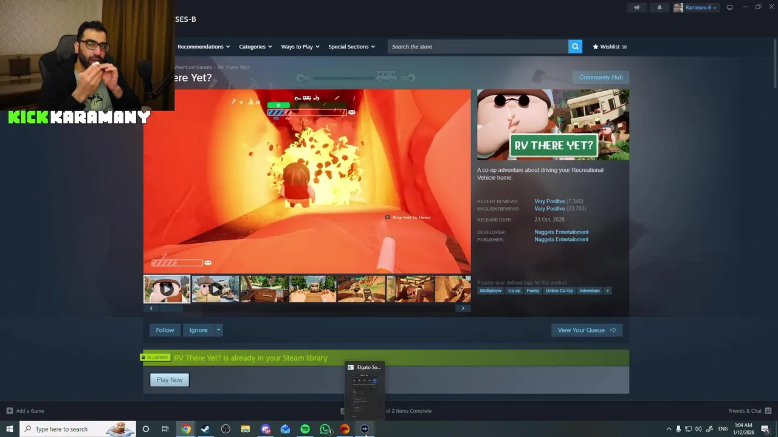
Task: Click the Elgato taskbar preview thumbnail
Action: [x=365, y=390]
